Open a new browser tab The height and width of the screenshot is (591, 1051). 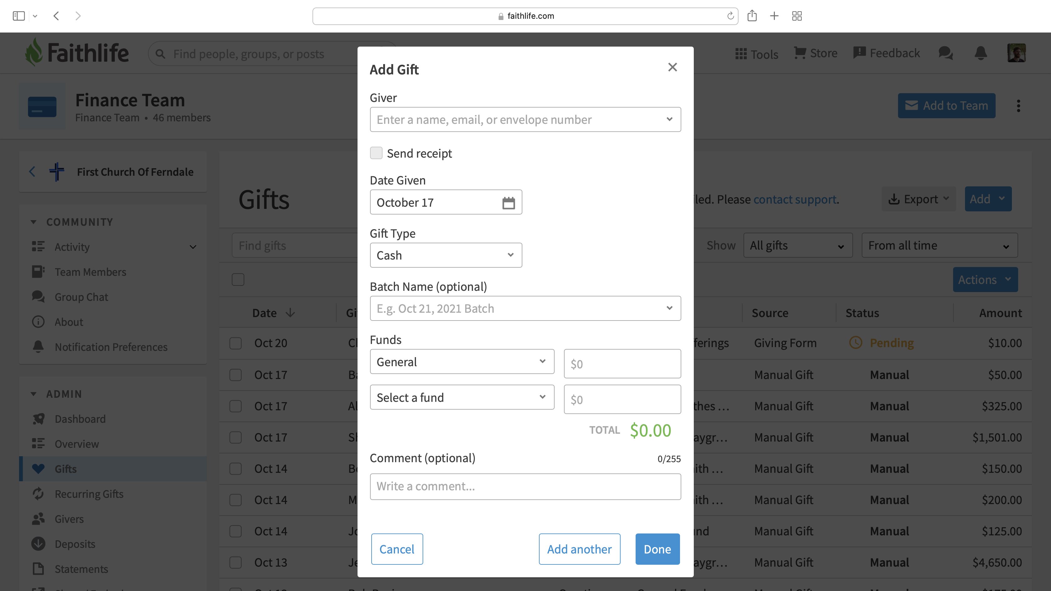[774, 16]
